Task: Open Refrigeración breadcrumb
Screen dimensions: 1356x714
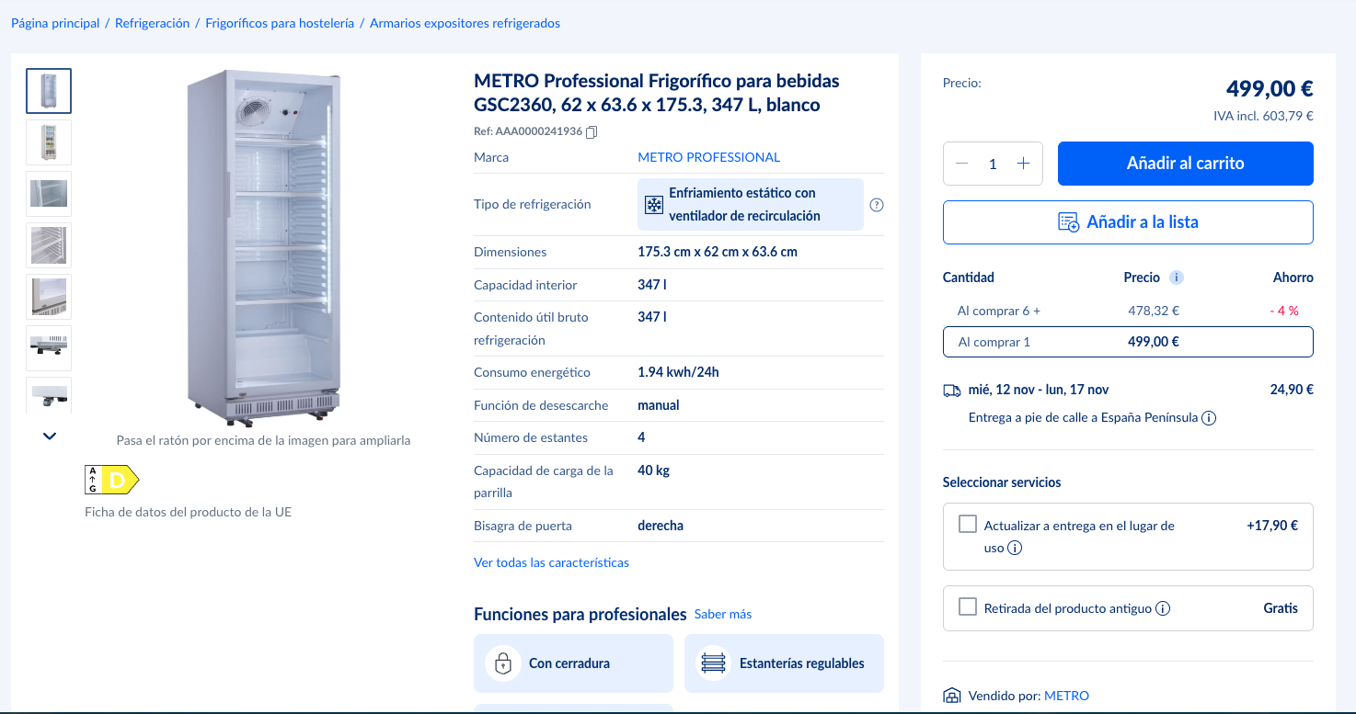Action: (x=153, y=23)
